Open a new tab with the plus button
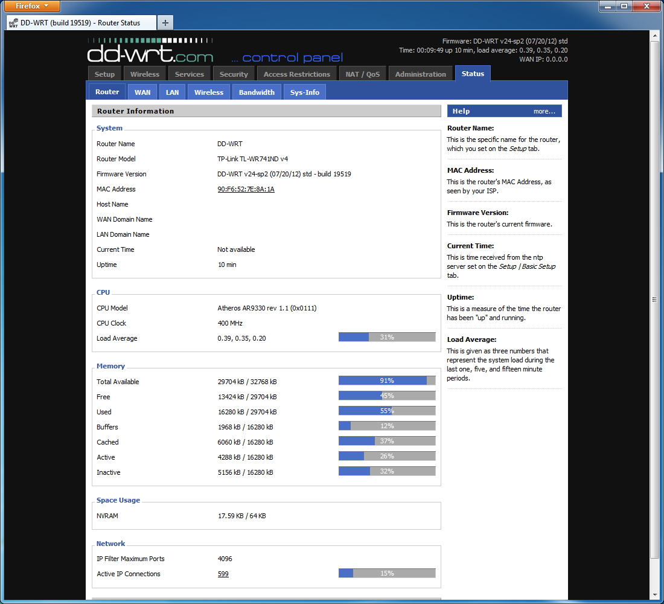 click(165, 23)
